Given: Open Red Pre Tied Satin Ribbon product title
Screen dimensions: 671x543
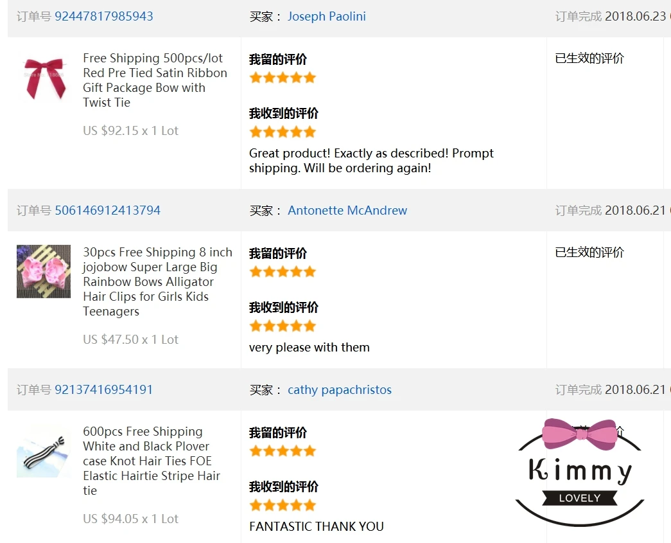Looking at the screenshot, I should (x=155, y=80).
